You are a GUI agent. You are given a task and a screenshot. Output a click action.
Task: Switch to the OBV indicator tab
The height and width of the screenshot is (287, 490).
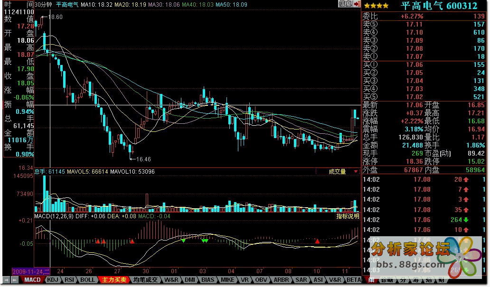pyautogui.click(x=261, y=280)
